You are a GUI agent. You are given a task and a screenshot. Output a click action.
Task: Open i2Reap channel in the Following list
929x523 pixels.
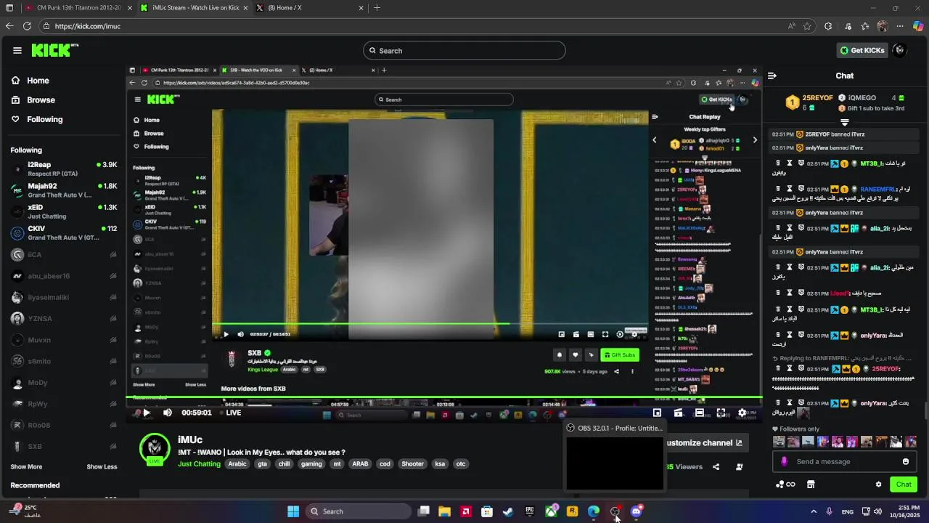coord(63,169)
